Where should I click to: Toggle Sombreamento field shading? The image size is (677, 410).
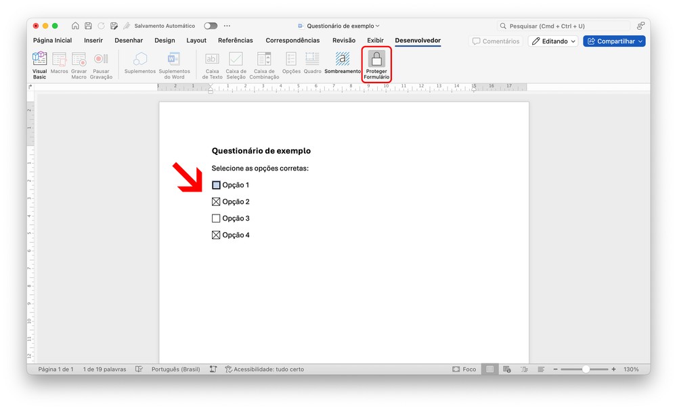tap(343, 60)
